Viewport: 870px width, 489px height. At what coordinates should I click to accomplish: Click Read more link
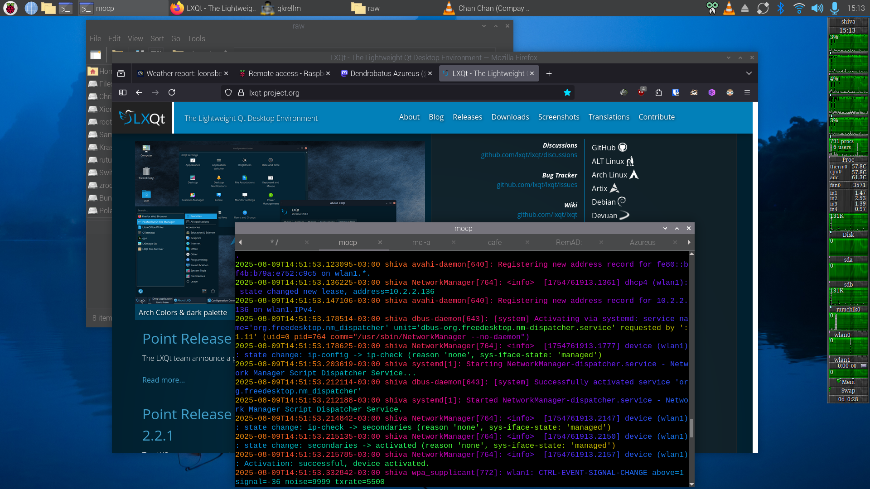(164, 380)
